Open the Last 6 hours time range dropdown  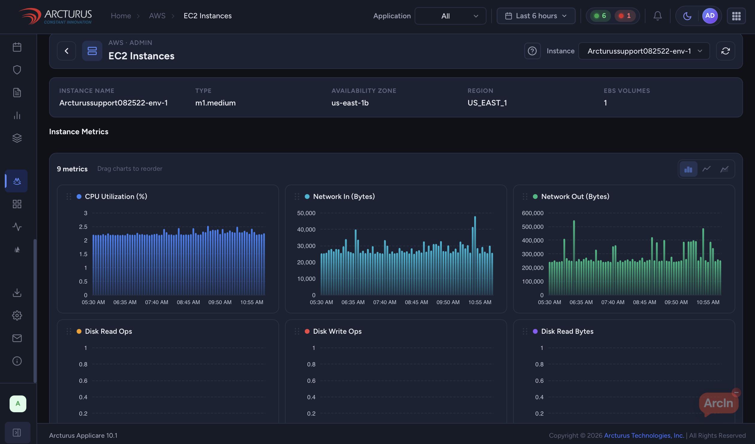tap(536, 16)
